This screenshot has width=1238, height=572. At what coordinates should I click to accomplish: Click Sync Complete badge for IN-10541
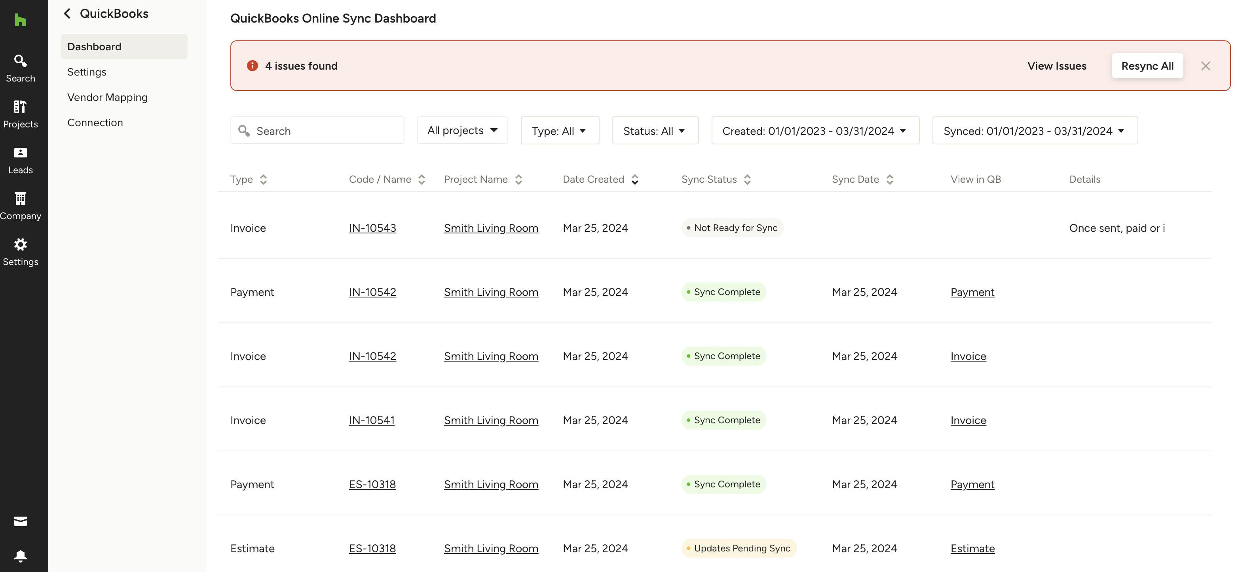pos(723,420)
